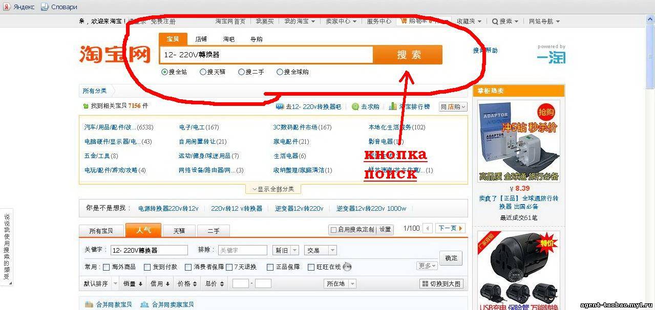Click the 合并同卖家宝贝 people icon
Viewport: 655px width, 310px height.
[144, 304]
